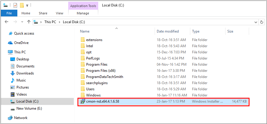The image size is (267, 124).
Task: Refresh the Local Disk (C:) folder view
Action: point(261,22)
